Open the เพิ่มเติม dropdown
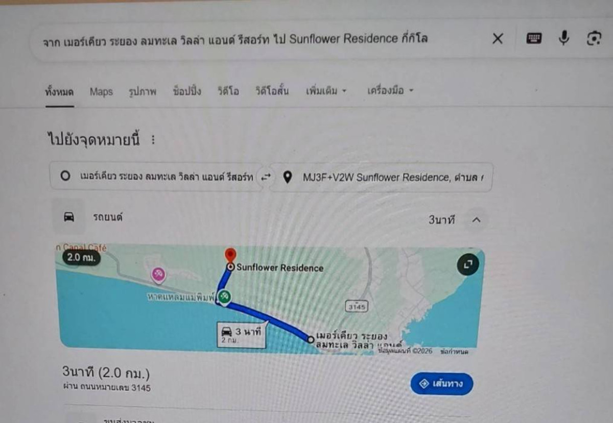This screenshot has height=423, width=613. 326,91
